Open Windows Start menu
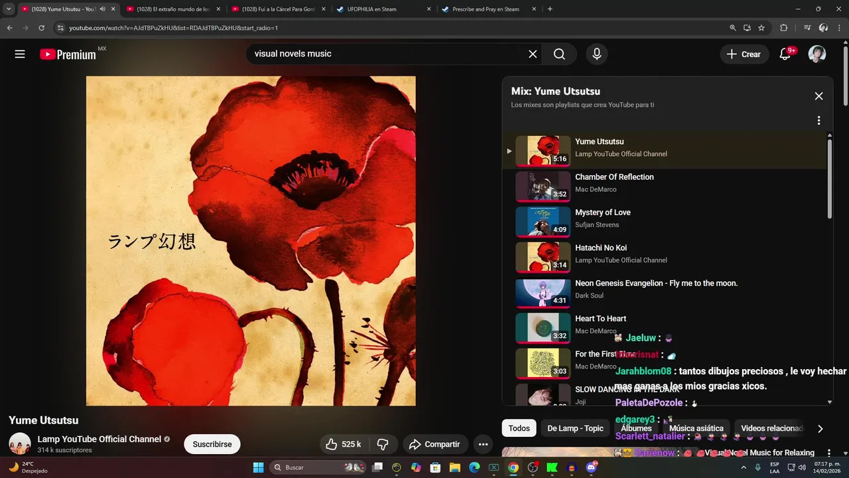849x478 pixels. tap(258, 467)
